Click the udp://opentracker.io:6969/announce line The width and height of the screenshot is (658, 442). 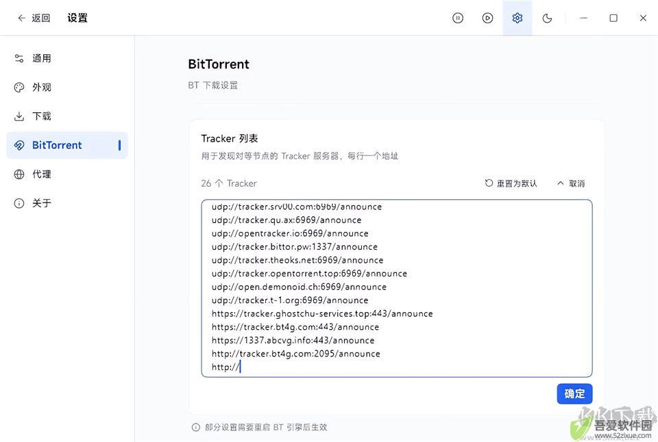[x=290, y=233]
